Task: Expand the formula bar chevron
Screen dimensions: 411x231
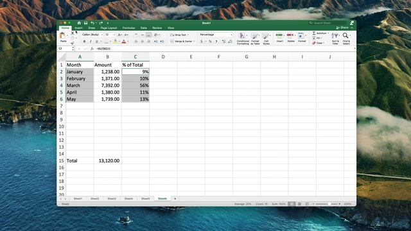Action: click(354, 49)
